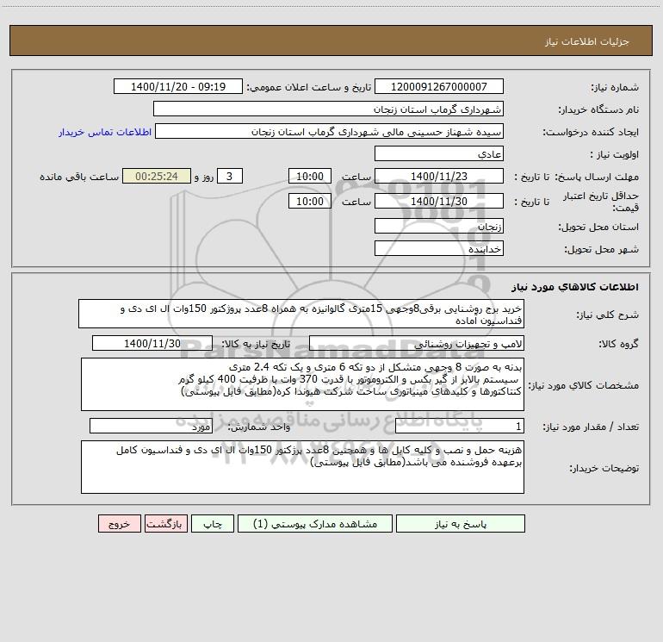Click the goods specification text area
Screen dimensions: 663x642
302,384
